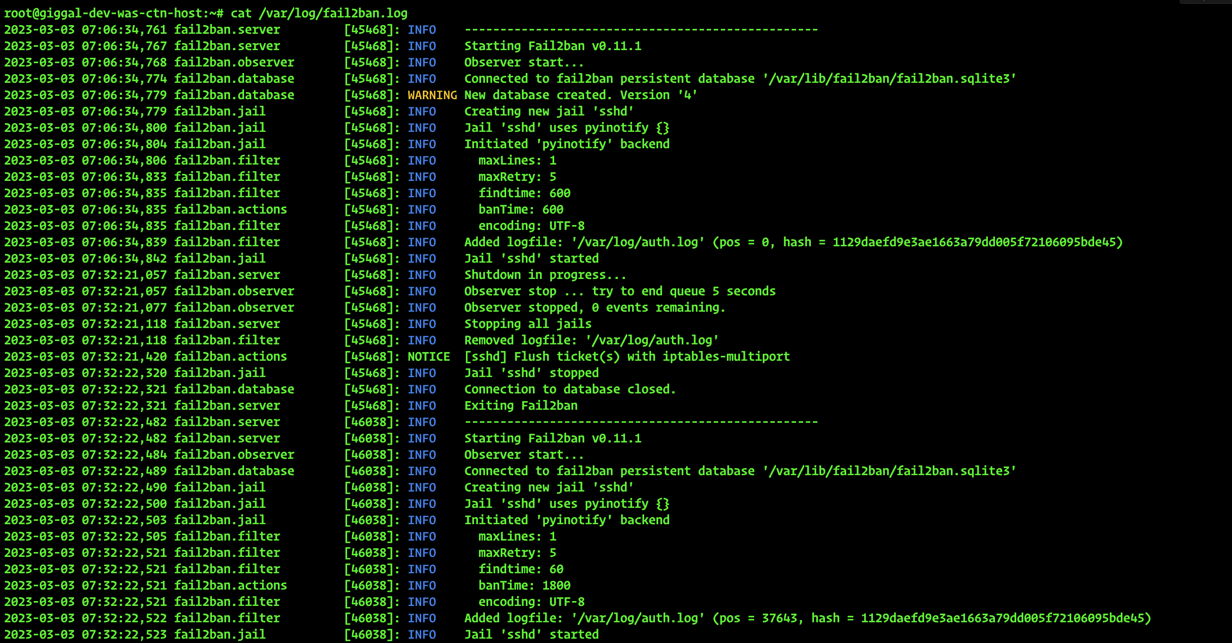
Task: Click the yellow WARNING log level label
Action: [432, 95]
